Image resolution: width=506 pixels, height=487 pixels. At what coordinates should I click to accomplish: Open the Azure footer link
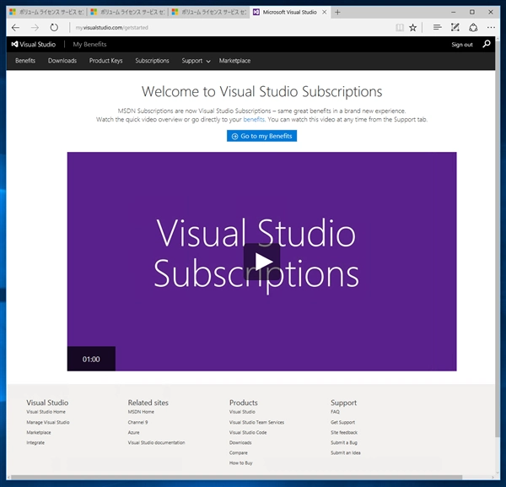click(x=133, y=432)
